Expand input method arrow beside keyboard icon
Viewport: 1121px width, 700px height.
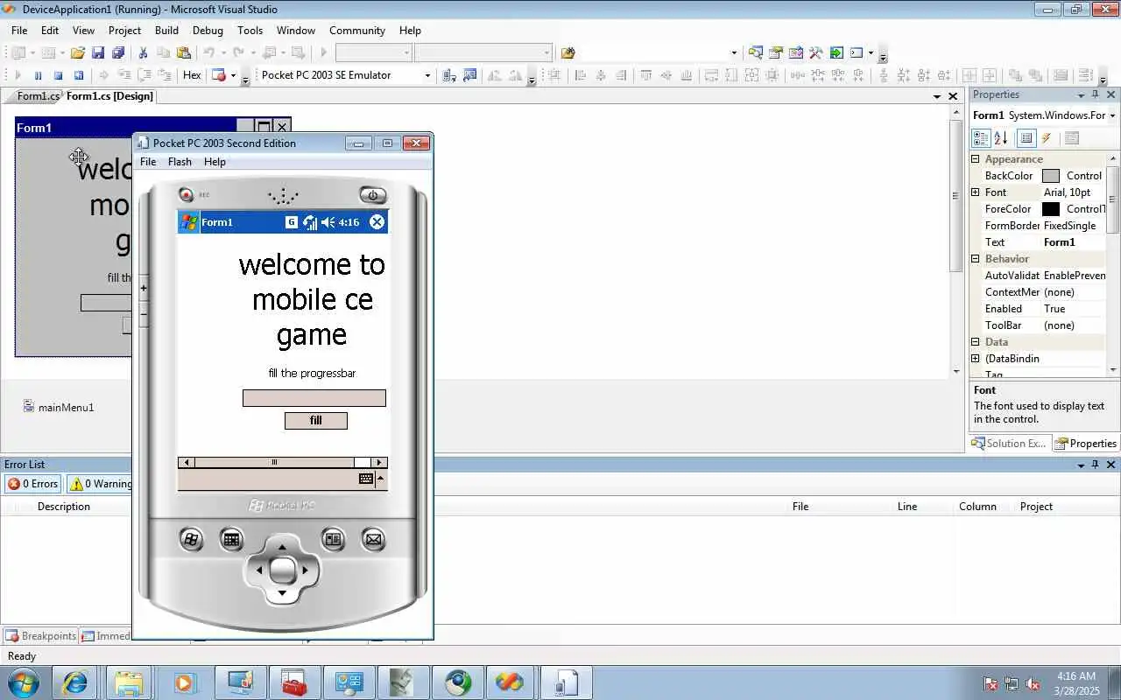click(x=380, y=479)
